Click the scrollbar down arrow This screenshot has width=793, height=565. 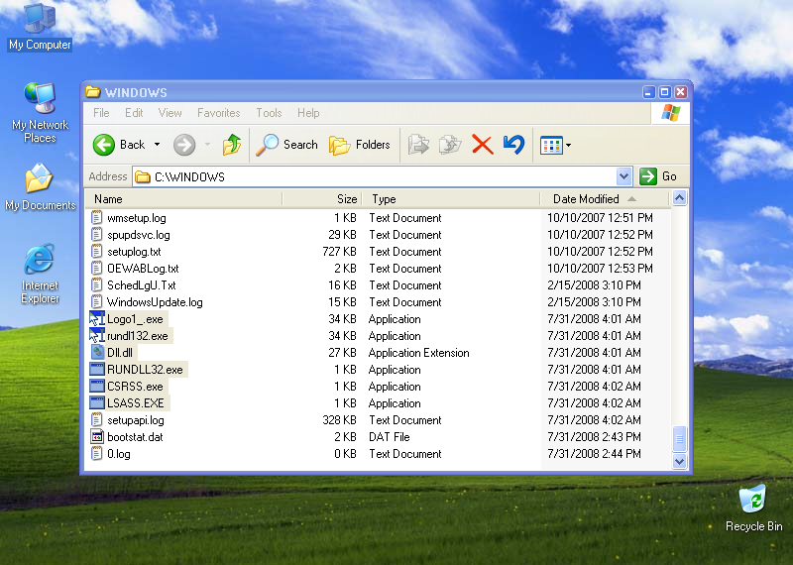coord(679,461)
